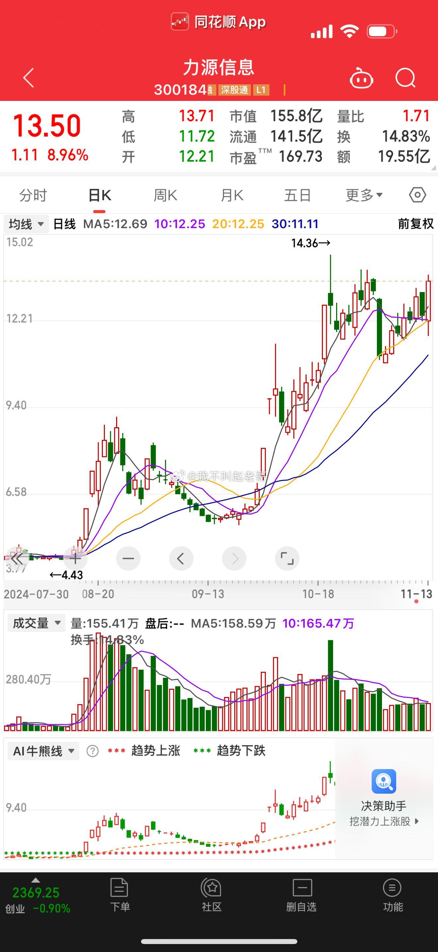Move chart right with arrow button

tap(234, 558)
